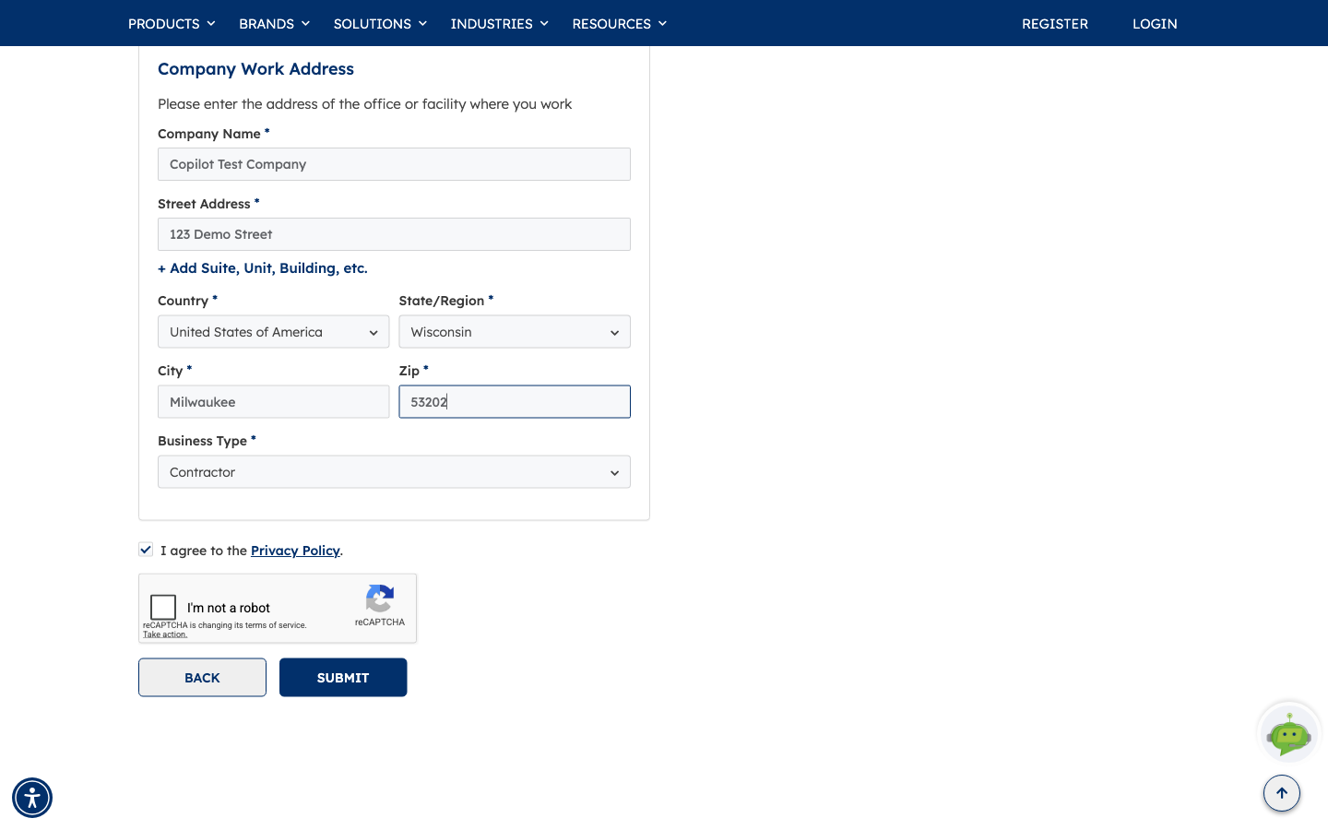
Task: Open the Privacy Policy link
Action: (x=295, y=551)
